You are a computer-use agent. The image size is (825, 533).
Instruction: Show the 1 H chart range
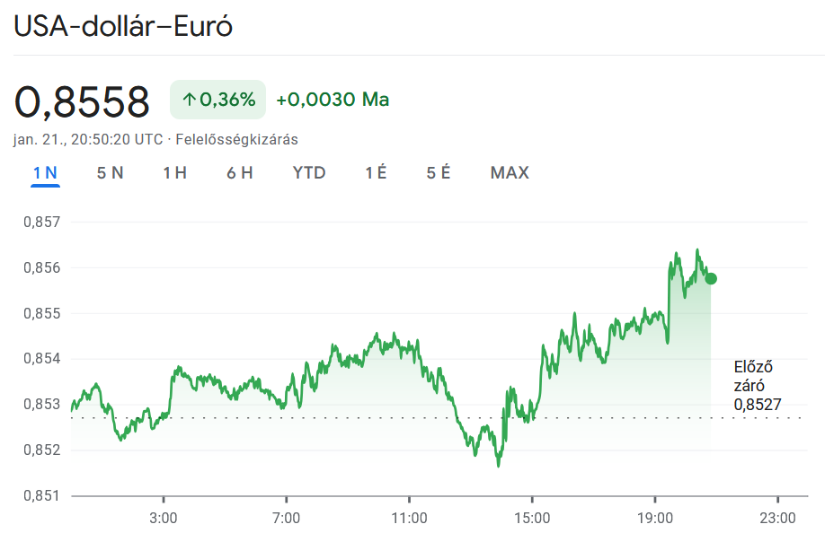(174, 173)
